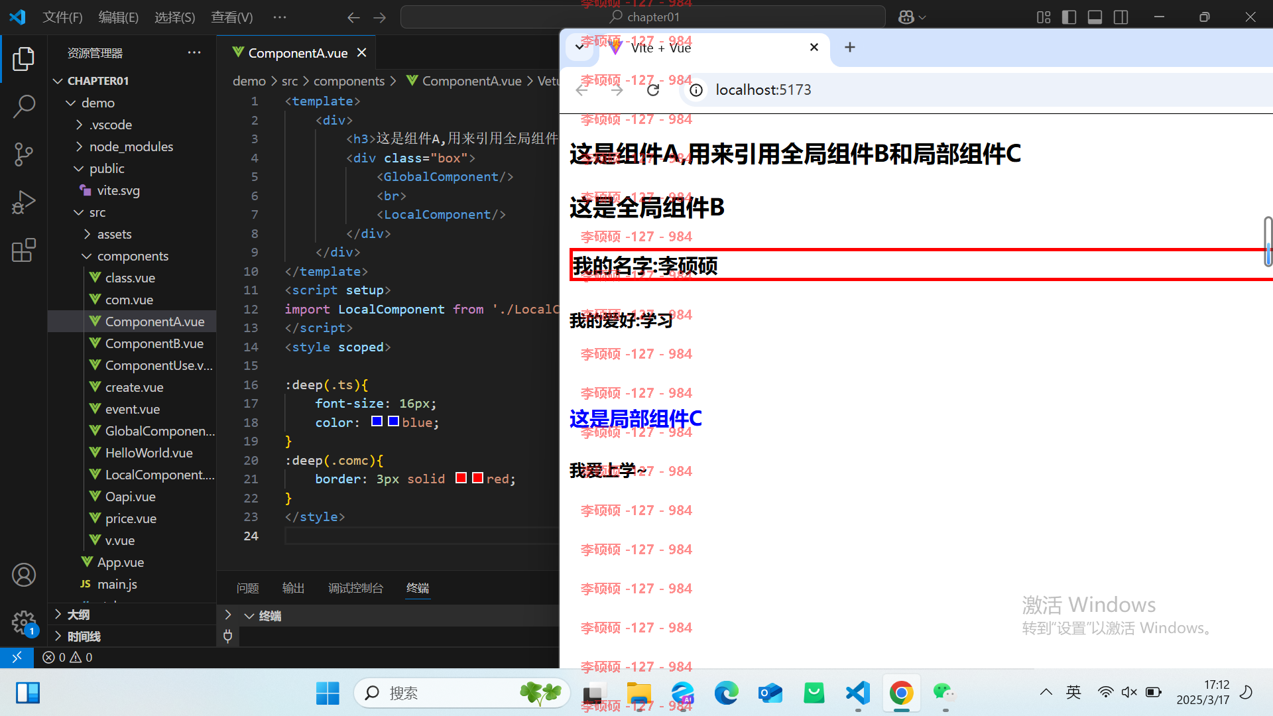This screenshot has height=716, width=1273.
Task: Open the Accounts menu icon
Action: click(24, 575)
